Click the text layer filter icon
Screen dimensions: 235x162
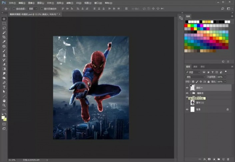tap(212, 72)
